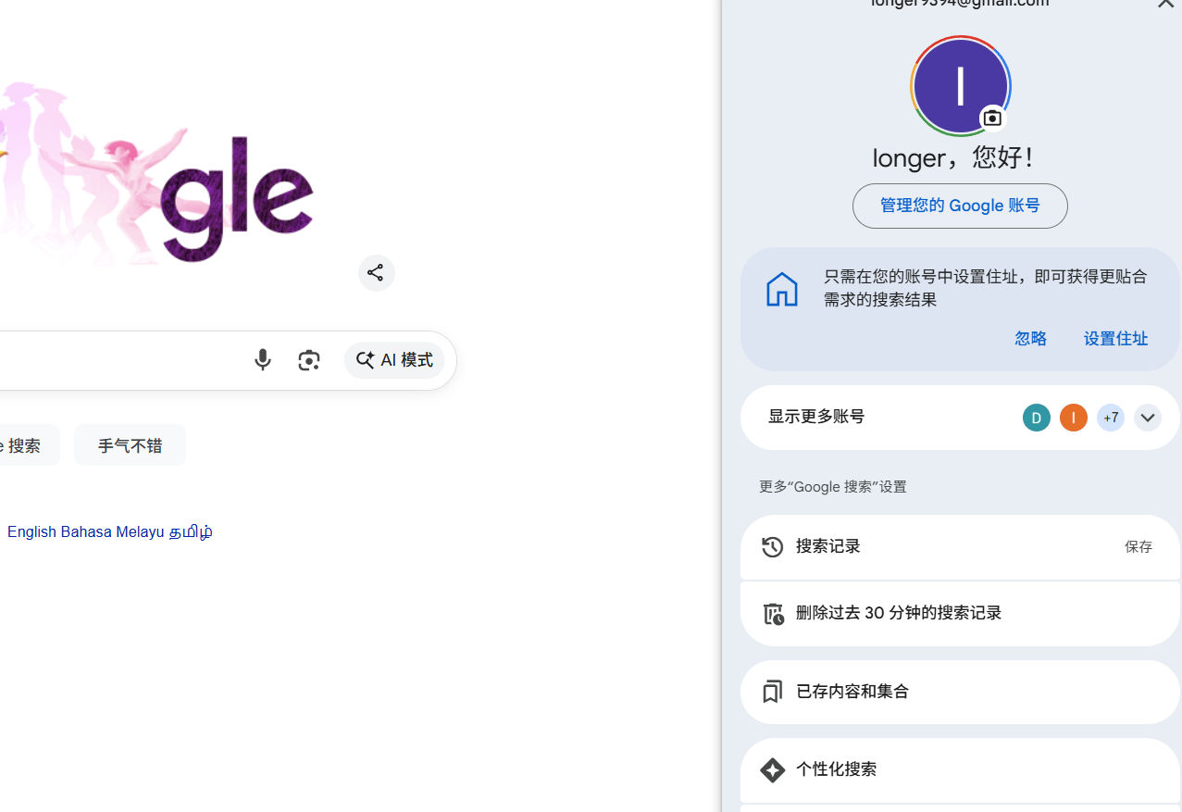Open Google Lens image search
The height and width of the screenshot is (812, 1182).
308,359
